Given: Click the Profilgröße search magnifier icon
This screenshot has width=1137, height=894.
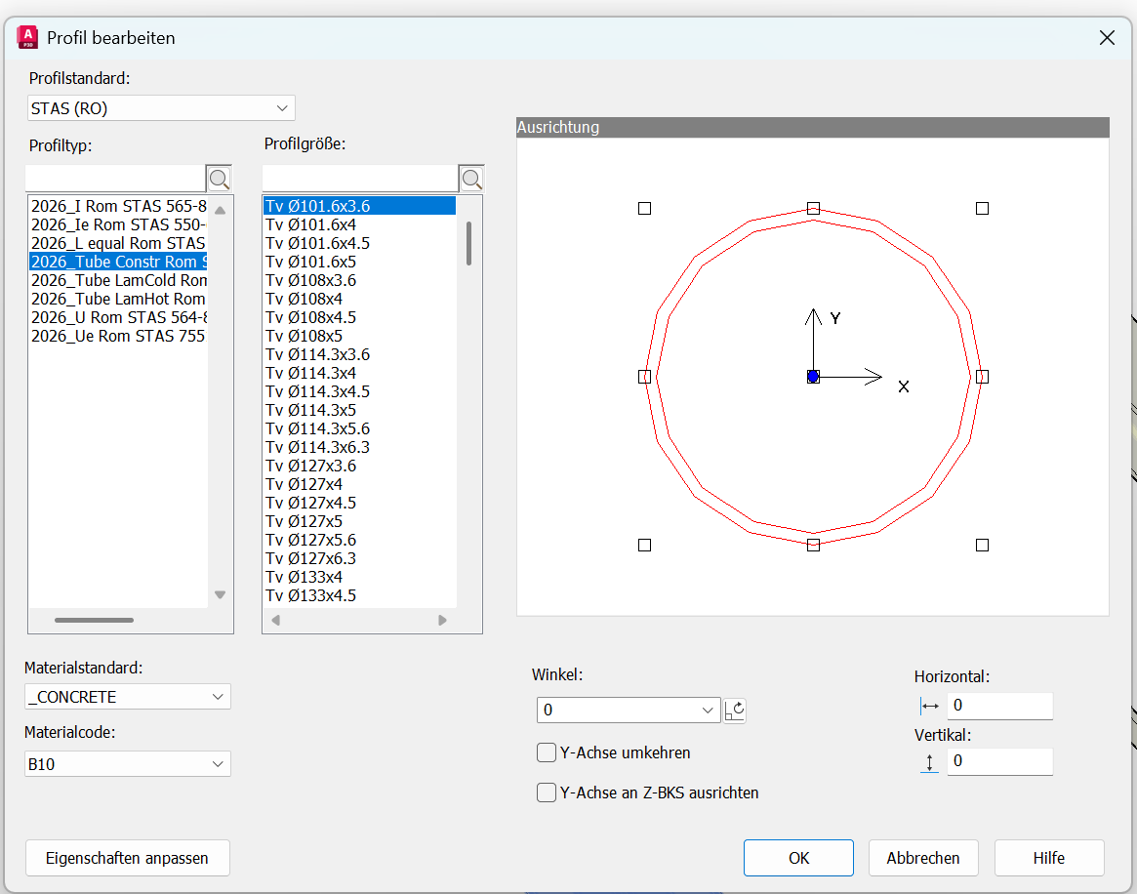Looking at the screenshot, I should tap(471, 179).
